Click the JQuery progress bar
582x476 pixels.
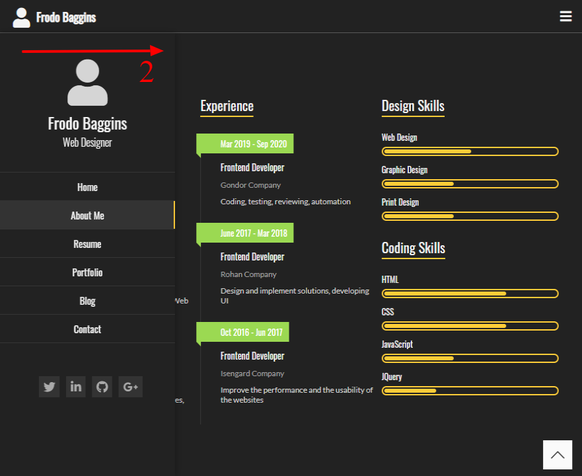(470, 391)
